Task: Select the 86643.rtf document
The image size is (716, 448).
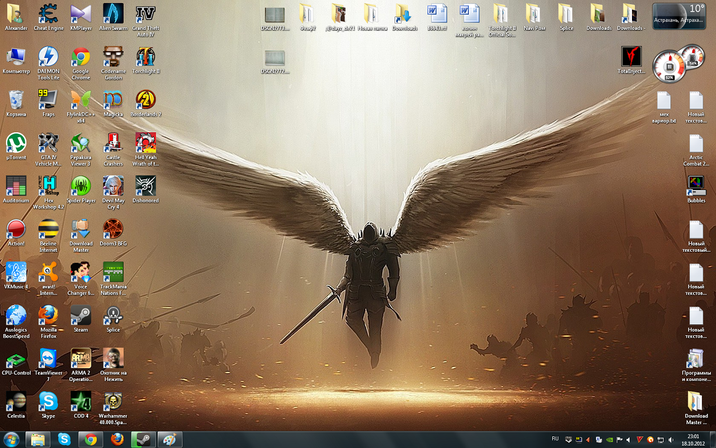Action: 437,17
